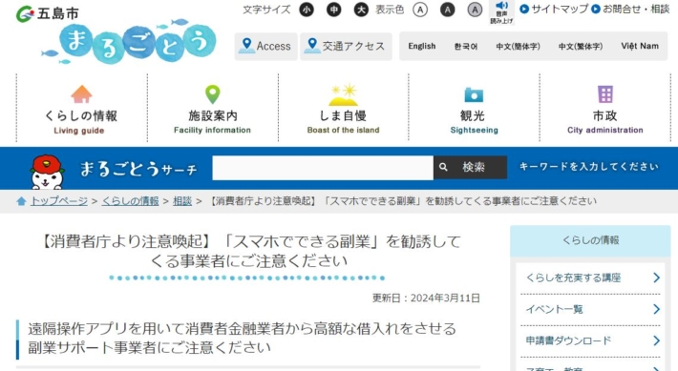Focus the まるごとうサーチ search input field
The image size is (678, 371).
pos(323,168)
